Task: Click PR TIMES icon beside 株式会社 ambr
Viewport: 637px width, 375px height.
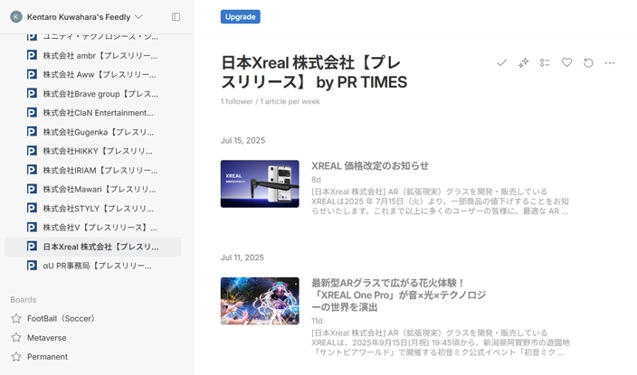Action: 32,56
